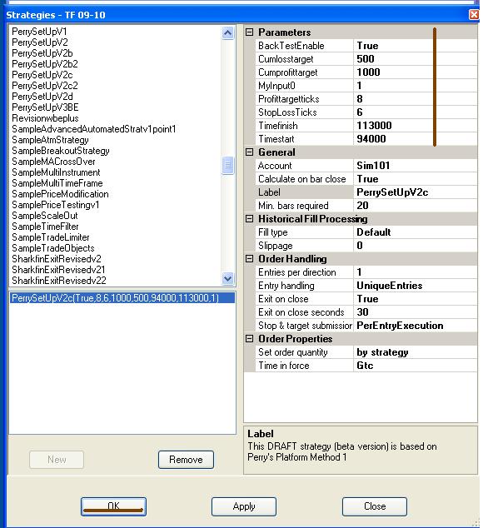Screen dimensions: 483x528
Task: Edit the MyInput0 value
Action: 416,86
